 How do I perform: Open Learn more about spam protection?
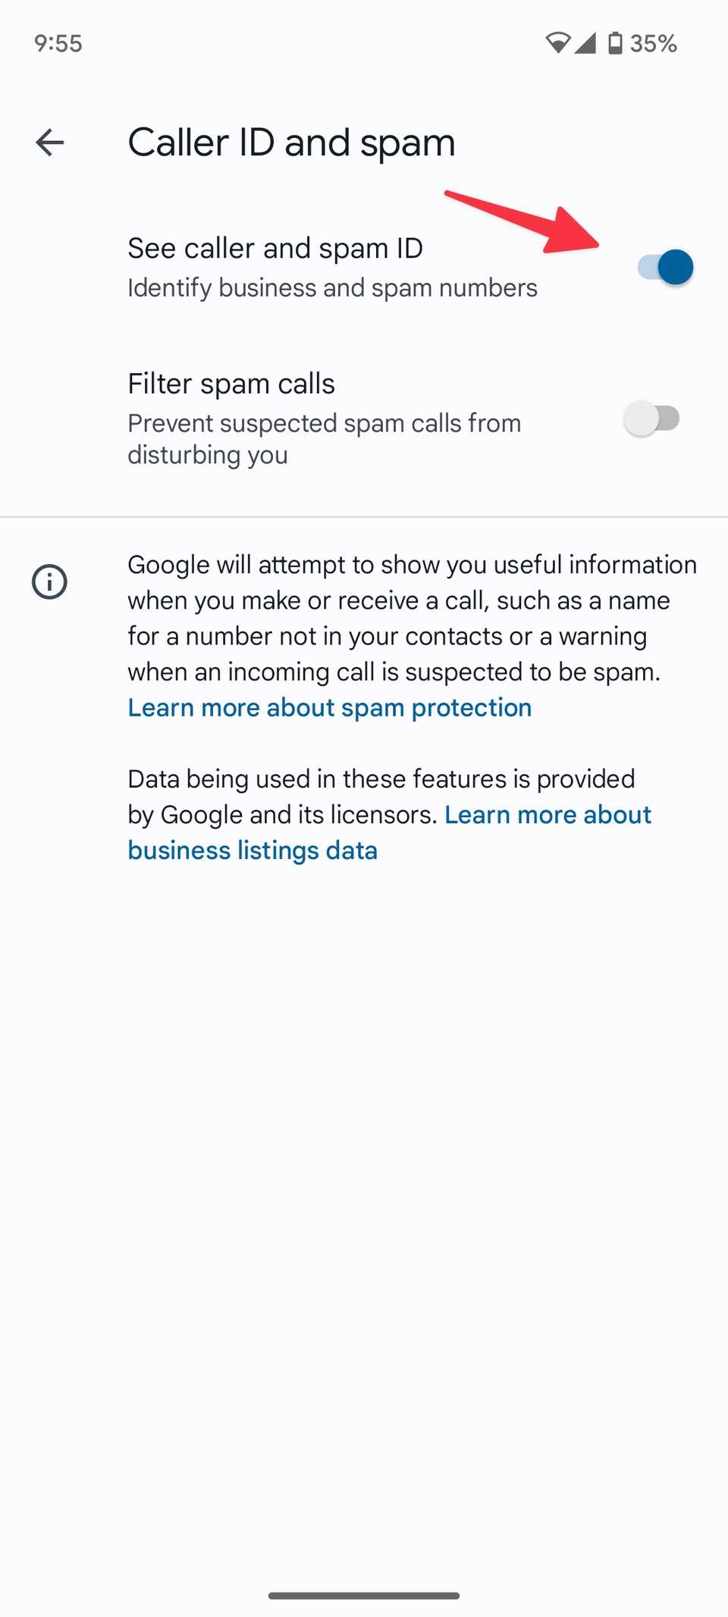pyautogui.click(x=329, y=707)
